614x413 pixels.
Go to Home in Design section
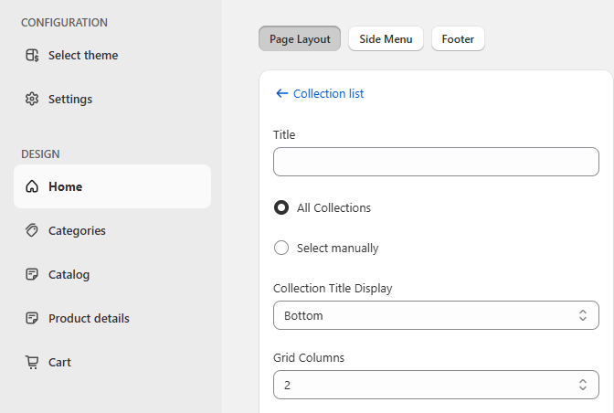coord(112,186)
